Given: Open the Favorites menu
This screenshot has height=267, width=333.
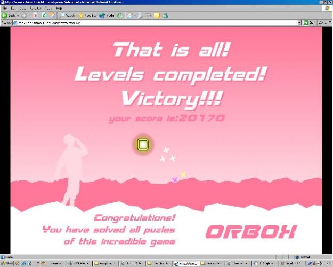Looking at the screenshot, I should [x=35, y=8].
